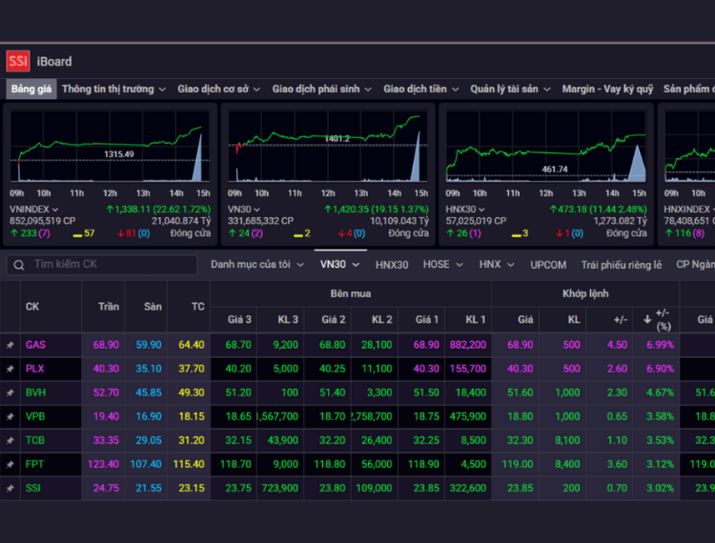
Task: Open the HNX board dropdown
Action: pos(497,265)
